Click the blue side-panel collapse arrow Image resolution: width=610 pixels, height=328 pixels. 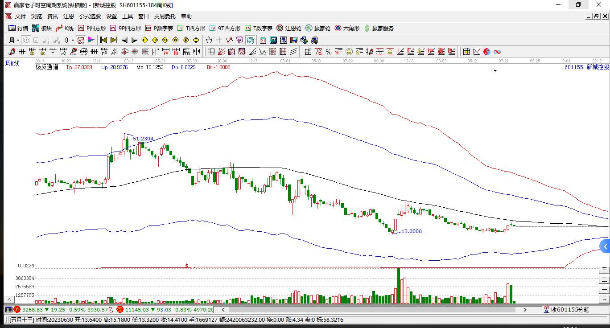click(605, 246)
